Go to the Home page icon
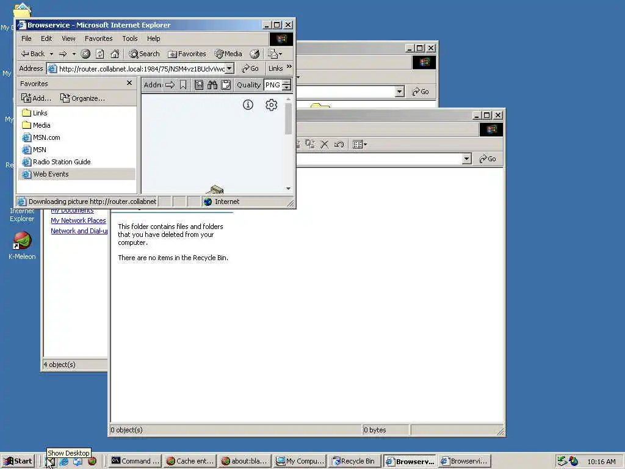Viewport: 625px width, 469px height. [115, 54]
